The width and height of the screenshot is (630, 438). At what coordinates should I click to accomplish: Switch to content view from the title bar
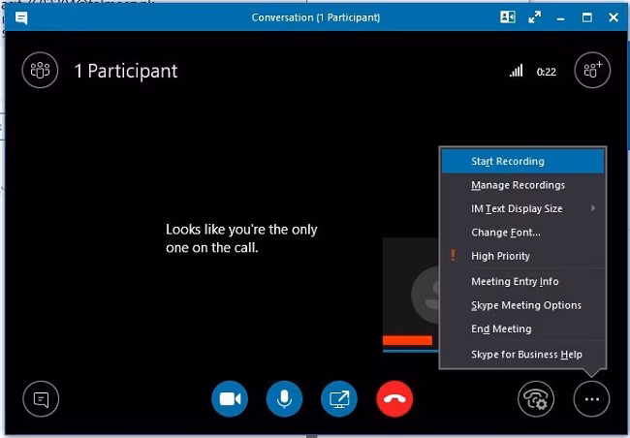(x=508, y=17)
